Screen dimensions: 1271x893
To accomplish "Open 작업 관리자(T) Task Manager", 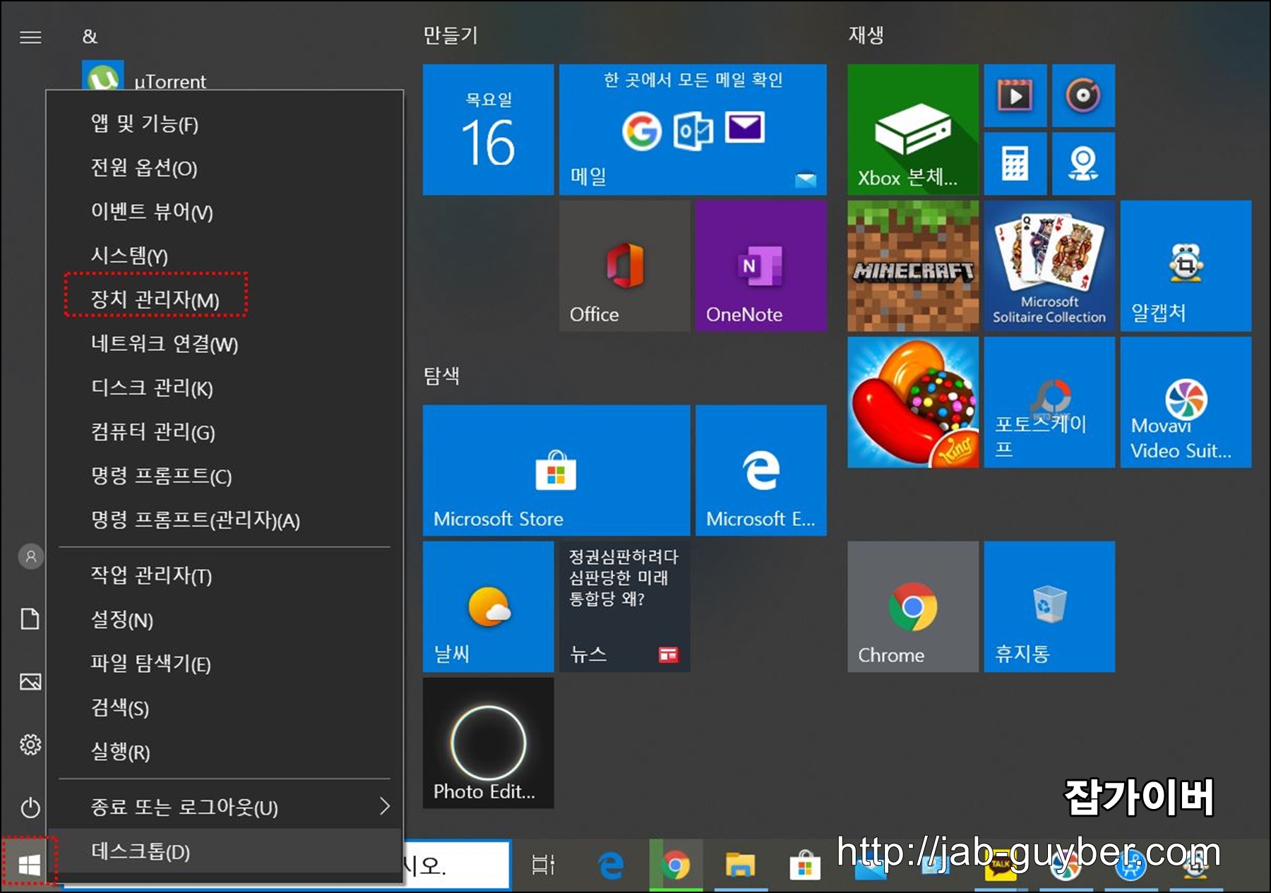I will click(x=225, y=575).
